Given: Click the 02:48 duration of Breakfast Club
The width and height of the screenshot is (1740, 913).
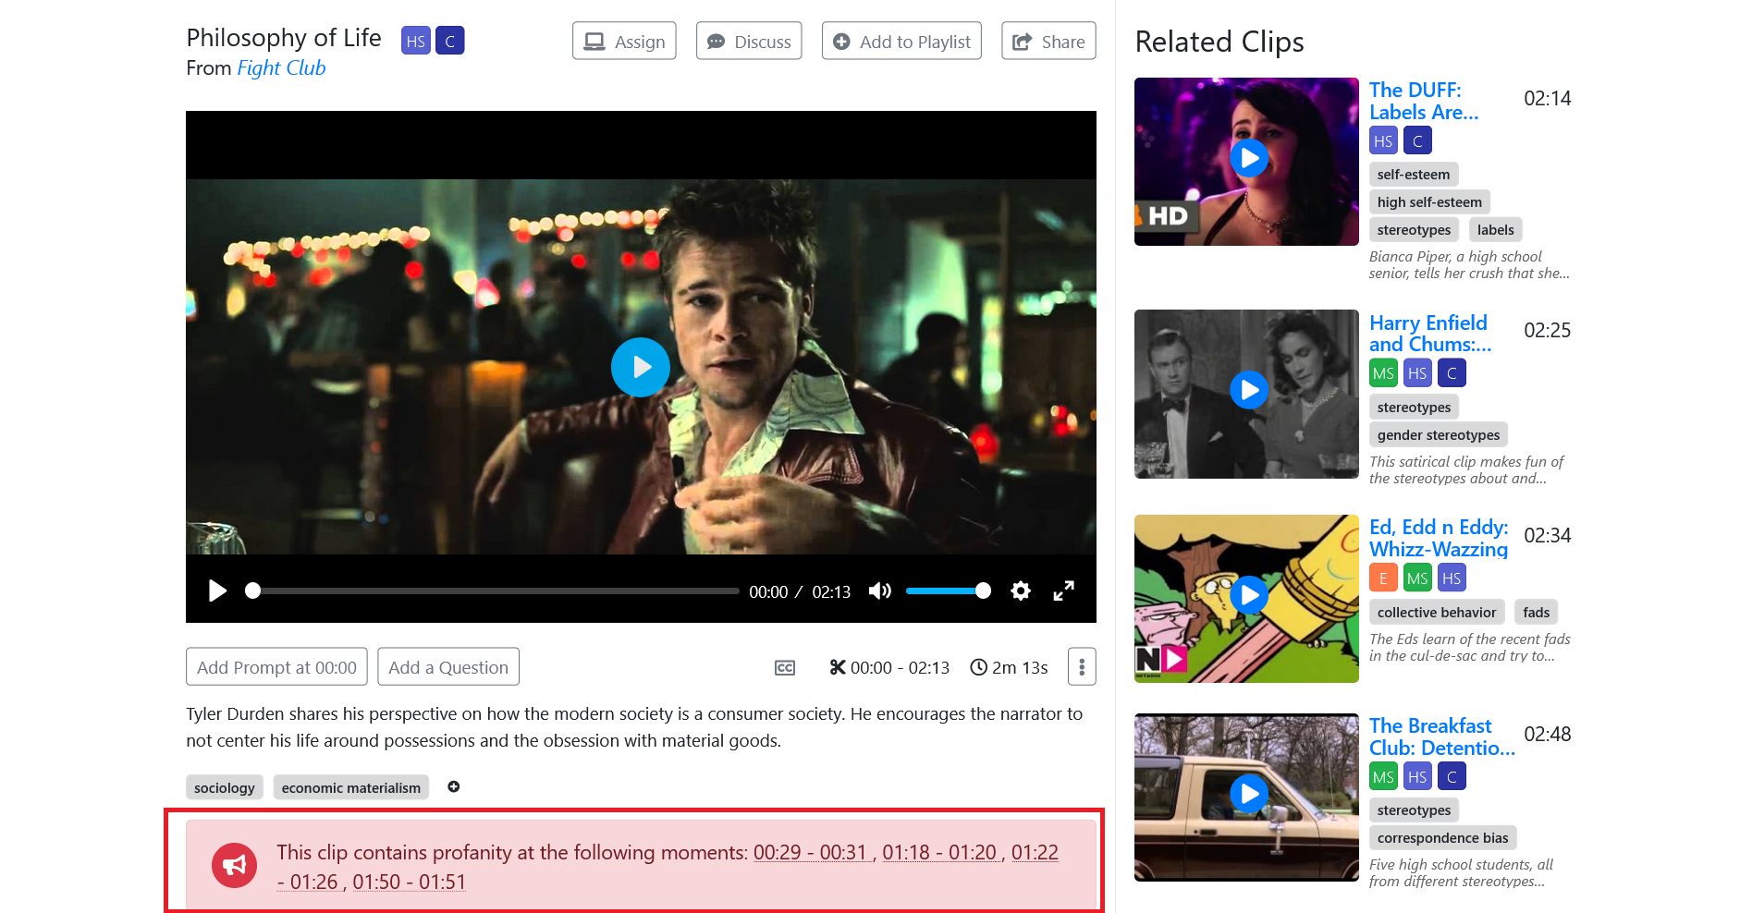Looking at the screenshot, I should pos(1547,734).
